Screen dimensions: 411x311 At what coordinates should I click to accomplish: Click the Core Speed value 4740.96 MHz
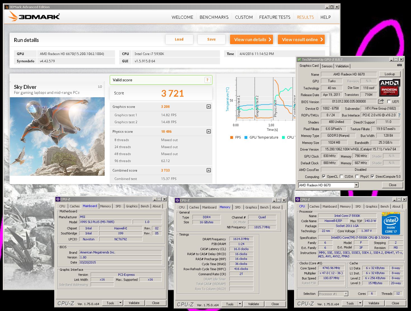click(331, 268)
